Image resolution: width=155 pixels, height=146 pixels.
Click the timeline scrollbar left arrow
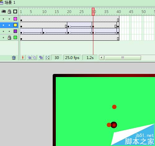tap(101, 57)
